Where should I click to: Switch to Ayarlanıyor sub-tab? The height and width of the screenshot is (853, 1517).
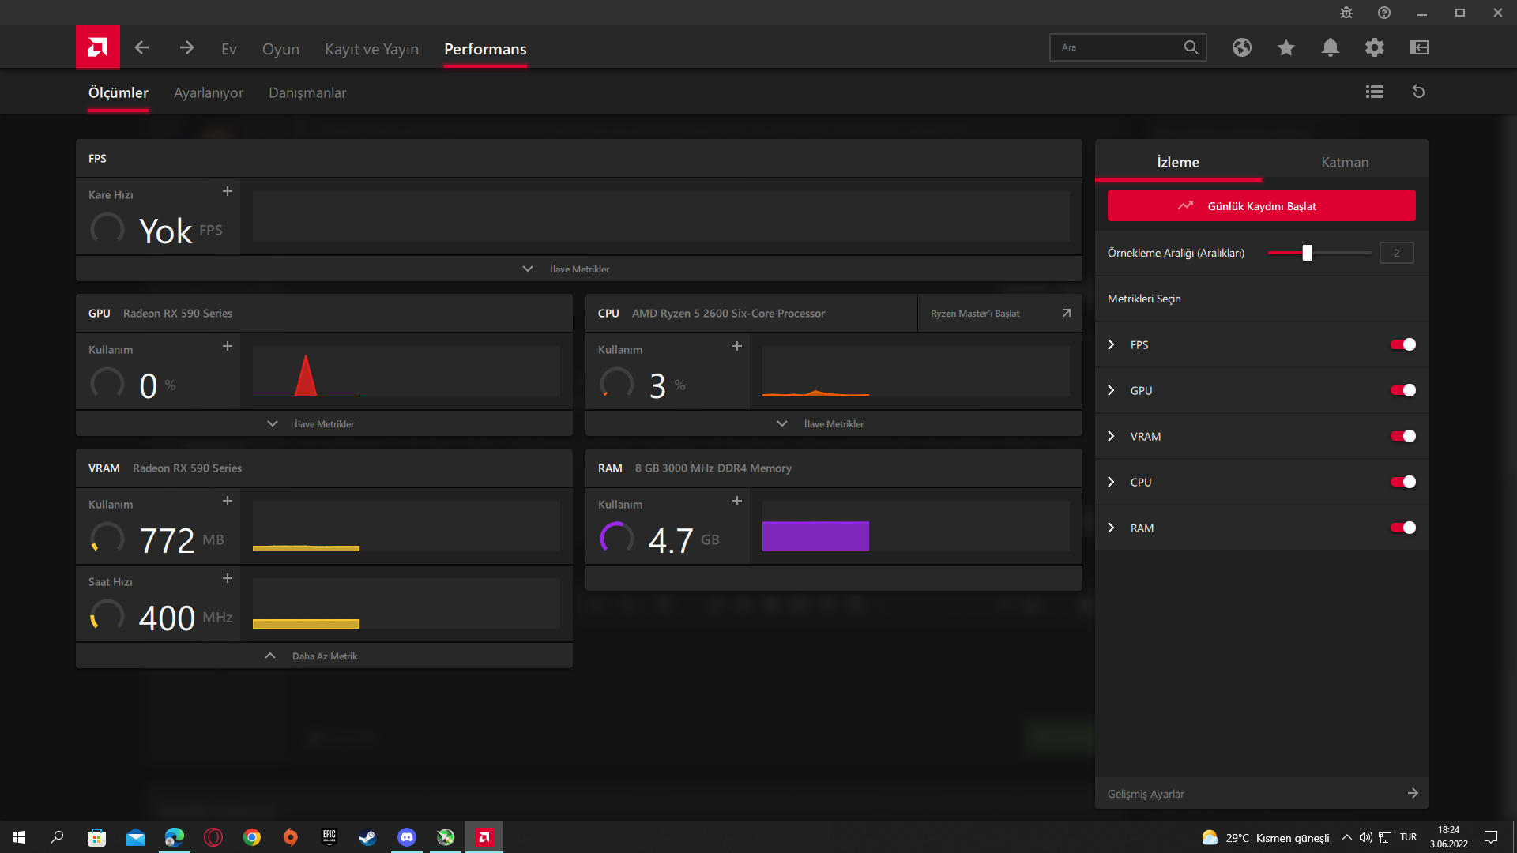tap(209, 92)
